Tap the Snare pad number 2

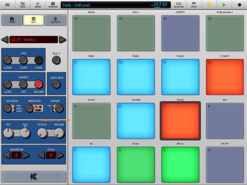click(136, 164)
